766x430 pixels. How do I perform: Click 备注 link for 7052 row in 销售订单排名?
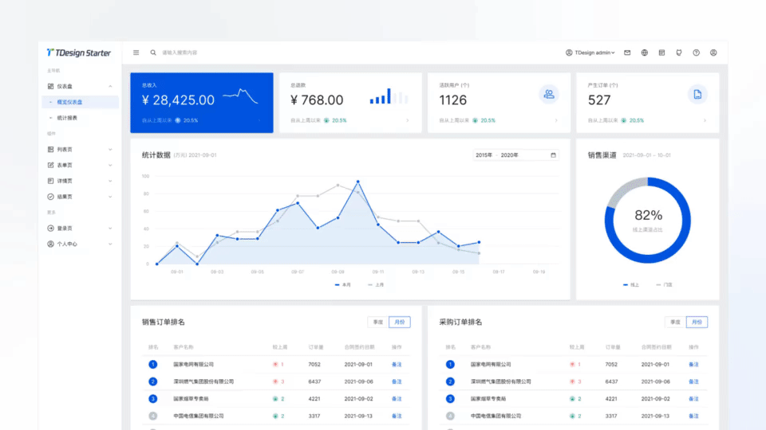click(397, 364)
